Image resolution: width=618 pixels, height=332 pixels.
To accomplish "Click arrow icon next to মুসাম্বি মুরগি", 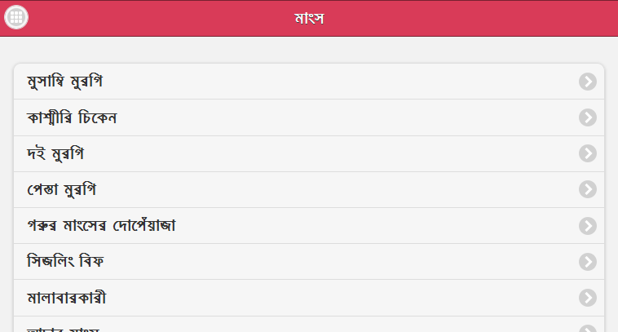I will click(x=588, y=82).
